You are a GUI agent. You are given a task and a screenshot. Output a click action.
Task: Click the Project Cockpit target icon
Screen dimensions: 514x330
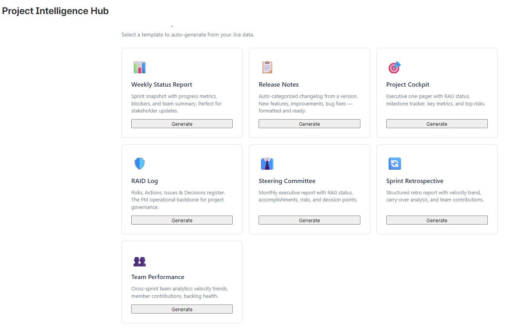394,67
